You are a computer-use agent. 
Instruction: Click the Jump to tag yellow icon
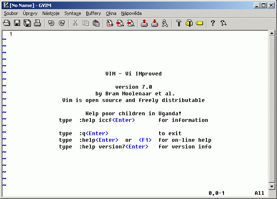point(199,23)
